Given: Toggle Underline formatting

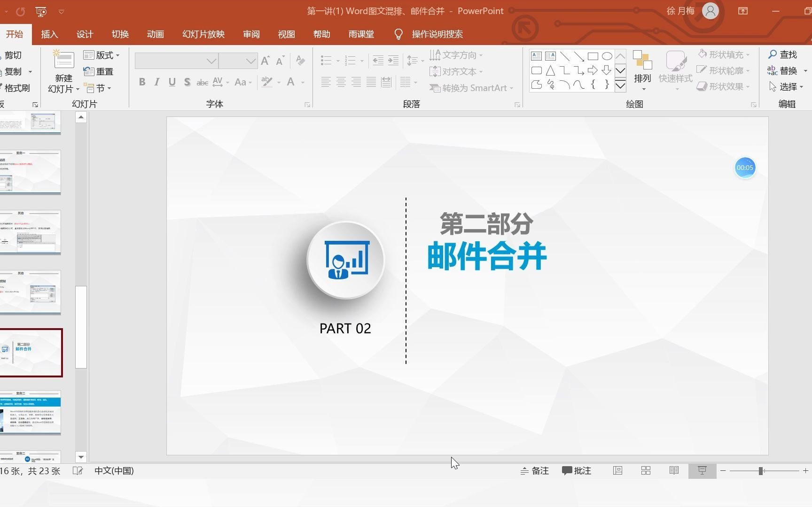Looking at the screenshot, I should pos(172,82).
